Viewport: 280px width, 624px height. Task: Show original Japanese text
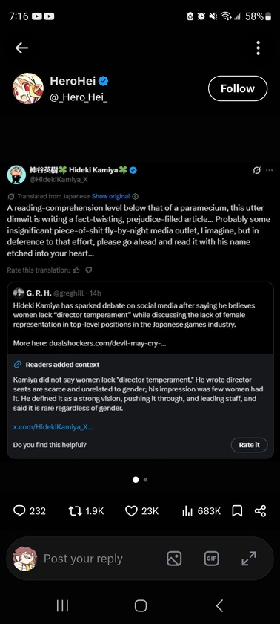click(110, 196)
